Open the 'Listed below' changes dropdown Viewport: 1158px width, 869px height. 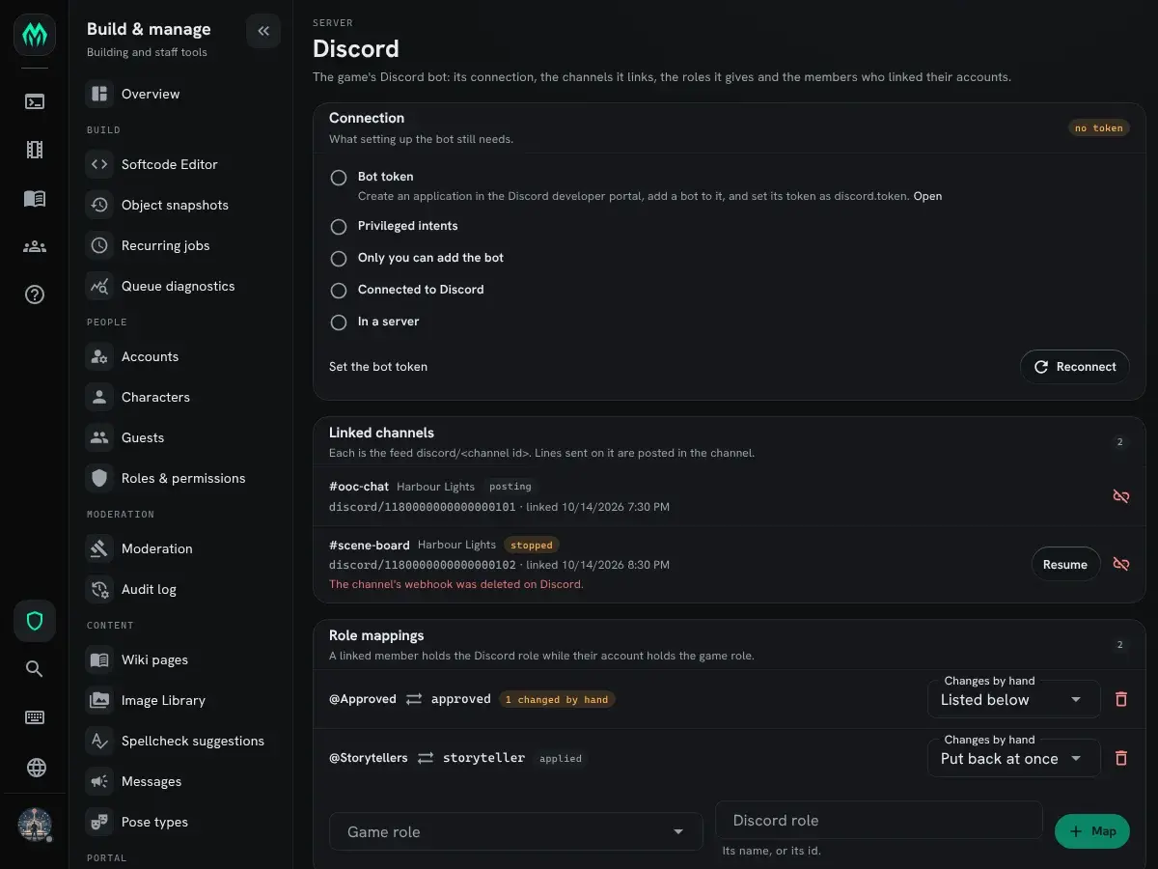coord(1013,699)
